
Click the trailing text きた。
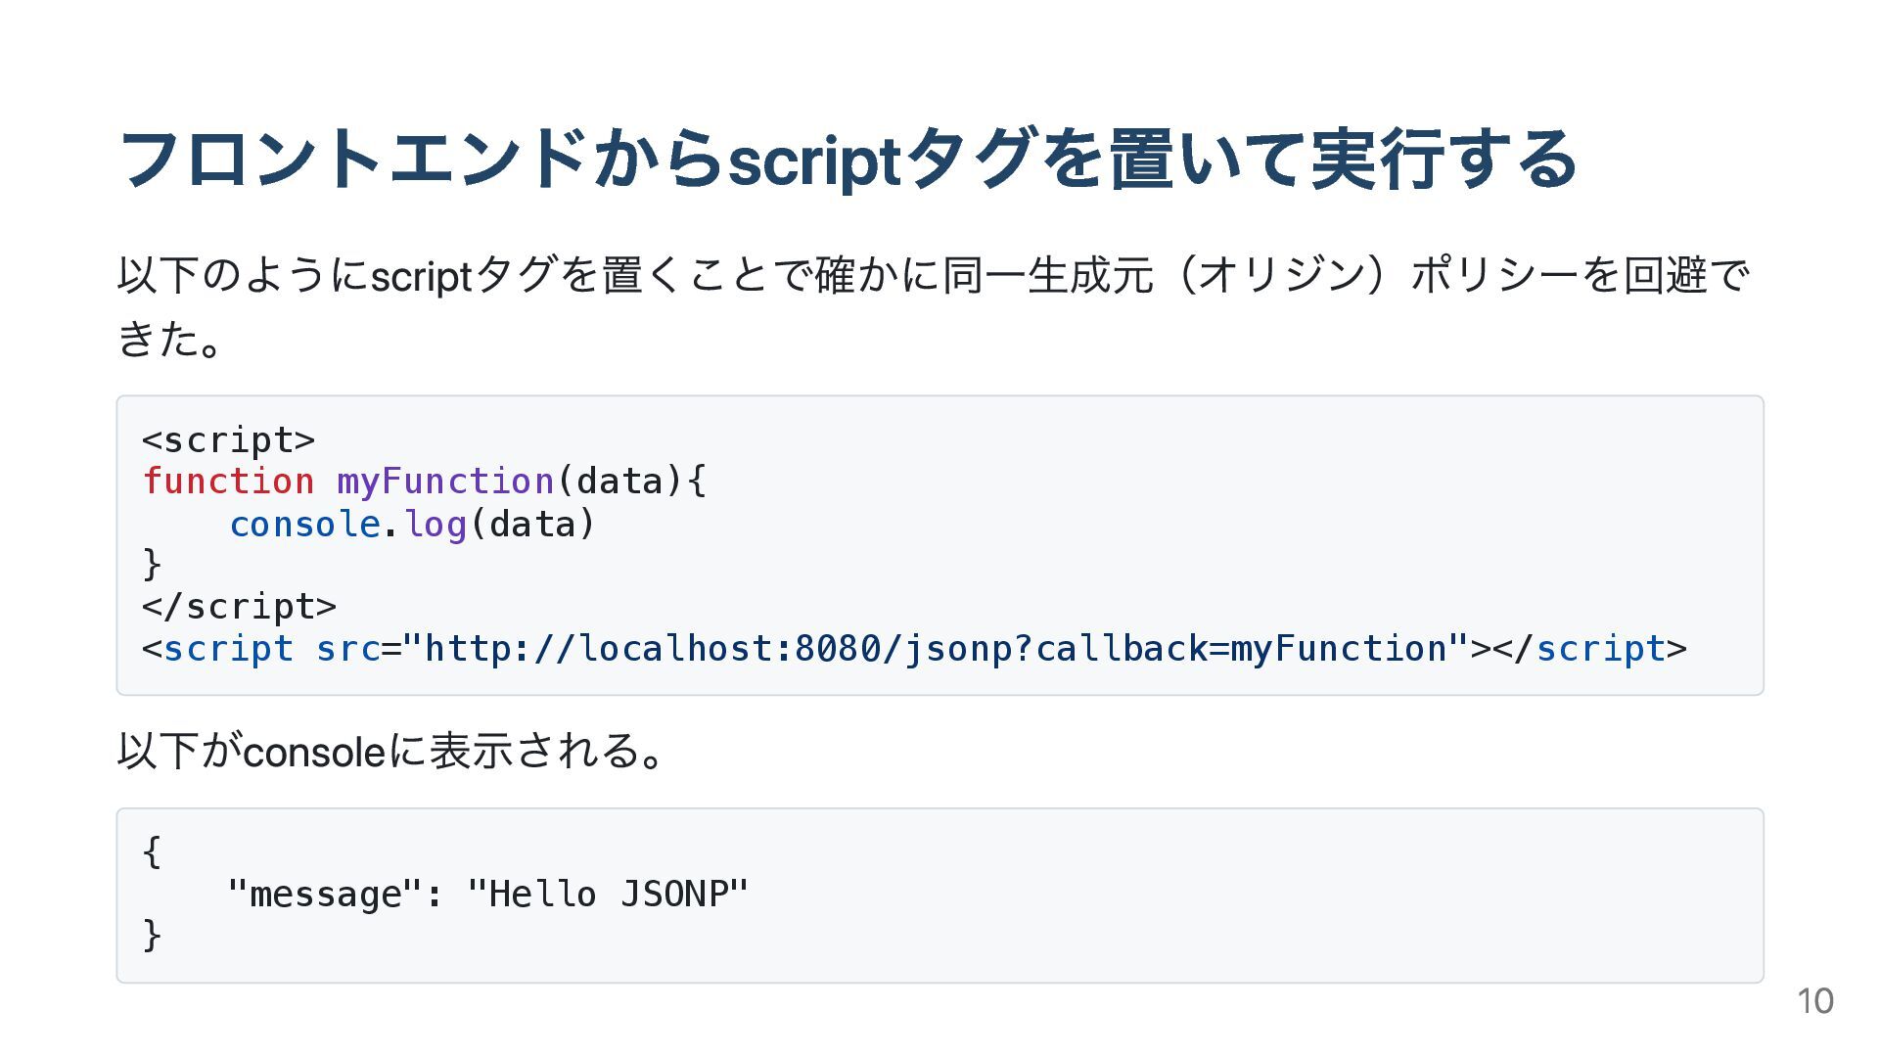(169, 340)
